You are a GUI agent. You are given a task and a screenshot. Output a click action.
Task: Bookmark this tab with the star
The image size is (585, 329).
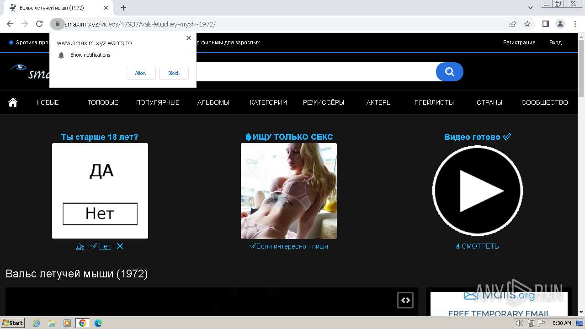527,24
